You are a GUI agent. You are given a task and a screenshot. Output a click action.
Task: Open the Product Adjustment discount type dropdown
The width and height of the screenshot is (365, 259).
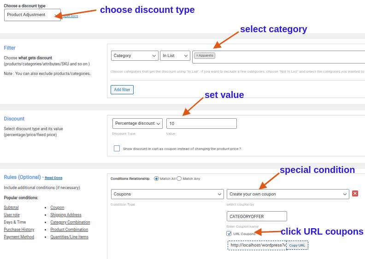tap(32, 15)
